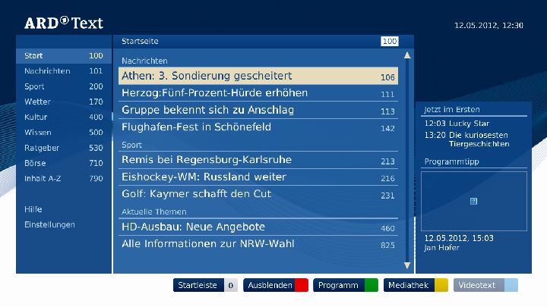Click the vertical scrollbar track

click(407, 159)
